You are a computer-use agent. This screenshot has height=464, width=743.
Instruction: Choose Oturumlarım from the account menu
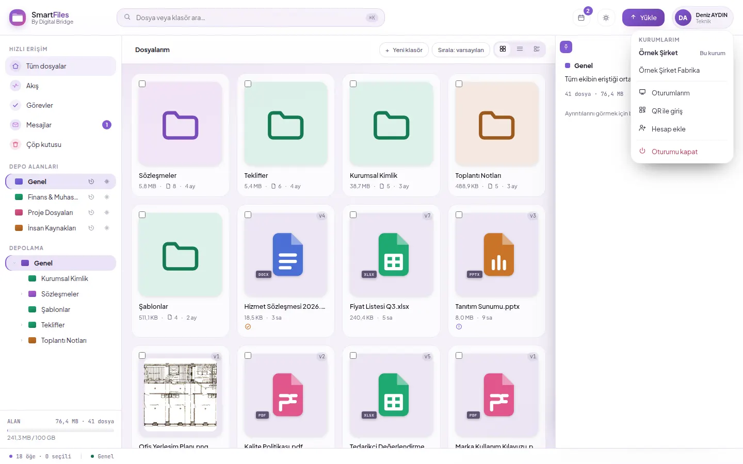[682, 93]
